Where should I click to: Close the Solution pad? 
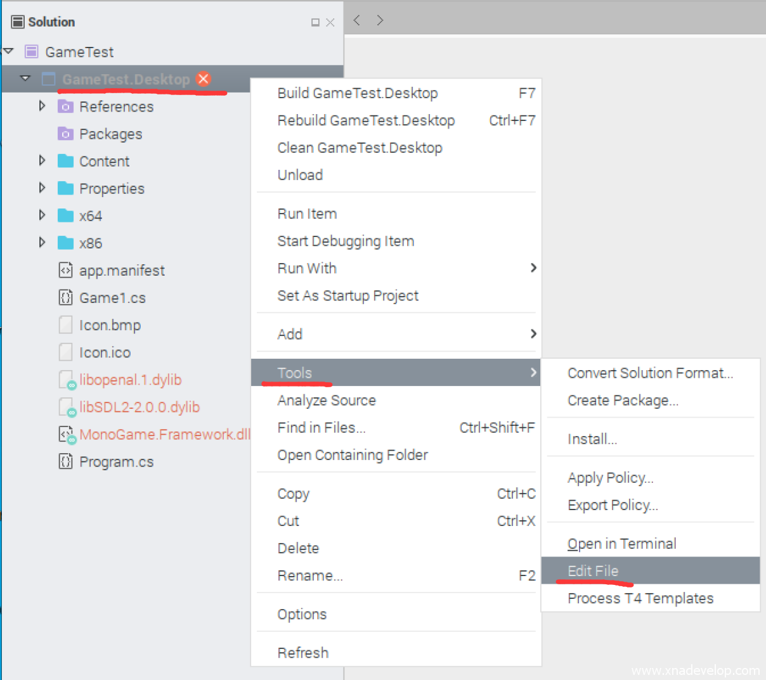330,23
